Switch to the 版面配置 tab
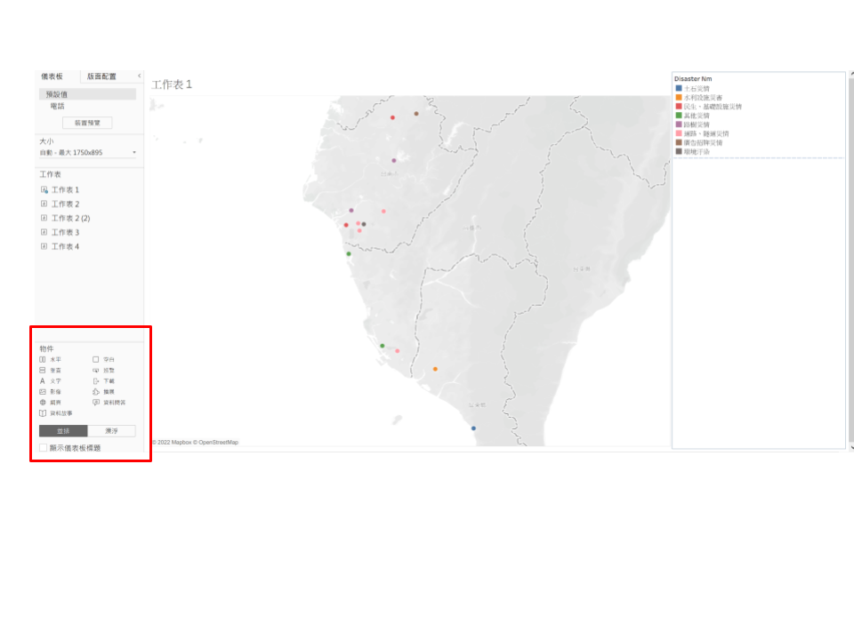 pos(101,76)
